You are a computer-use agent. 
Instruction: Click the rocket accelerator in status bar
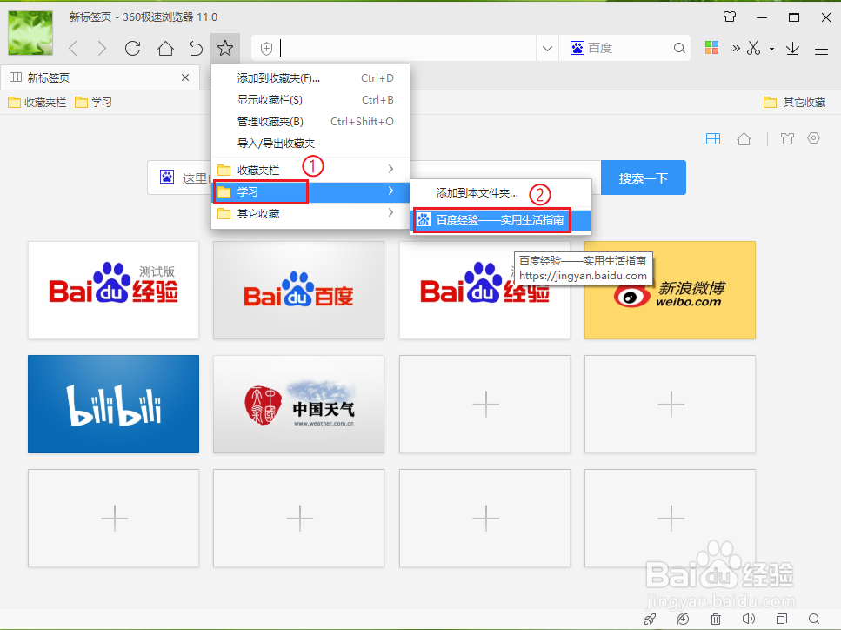(650, 620)
